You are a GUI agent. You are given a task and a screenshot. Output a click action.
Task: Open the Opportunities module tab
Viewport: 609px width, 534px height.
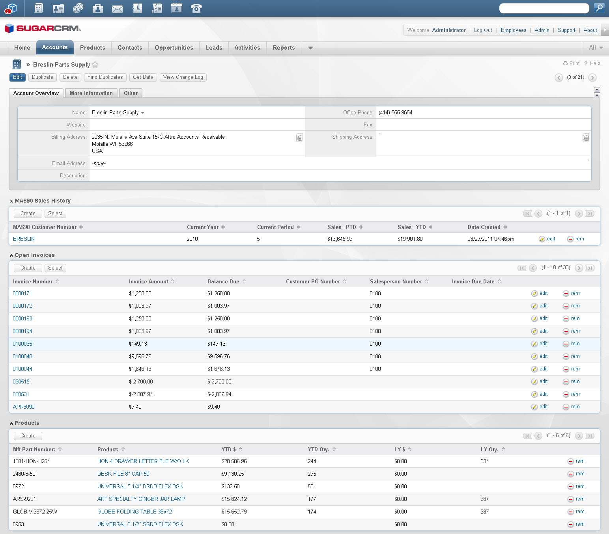[174, 48]
